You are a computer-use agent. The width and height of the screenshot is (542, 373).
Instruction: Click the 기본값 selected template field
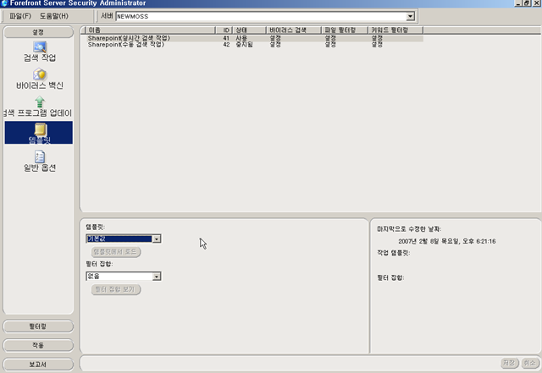click(x=119, y=239)
